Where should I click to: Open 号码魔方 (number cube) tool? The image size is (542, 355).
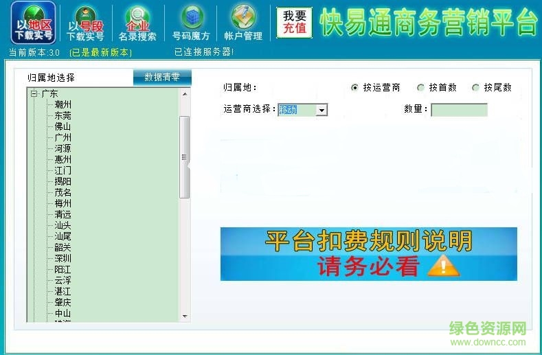click(191, 23)
